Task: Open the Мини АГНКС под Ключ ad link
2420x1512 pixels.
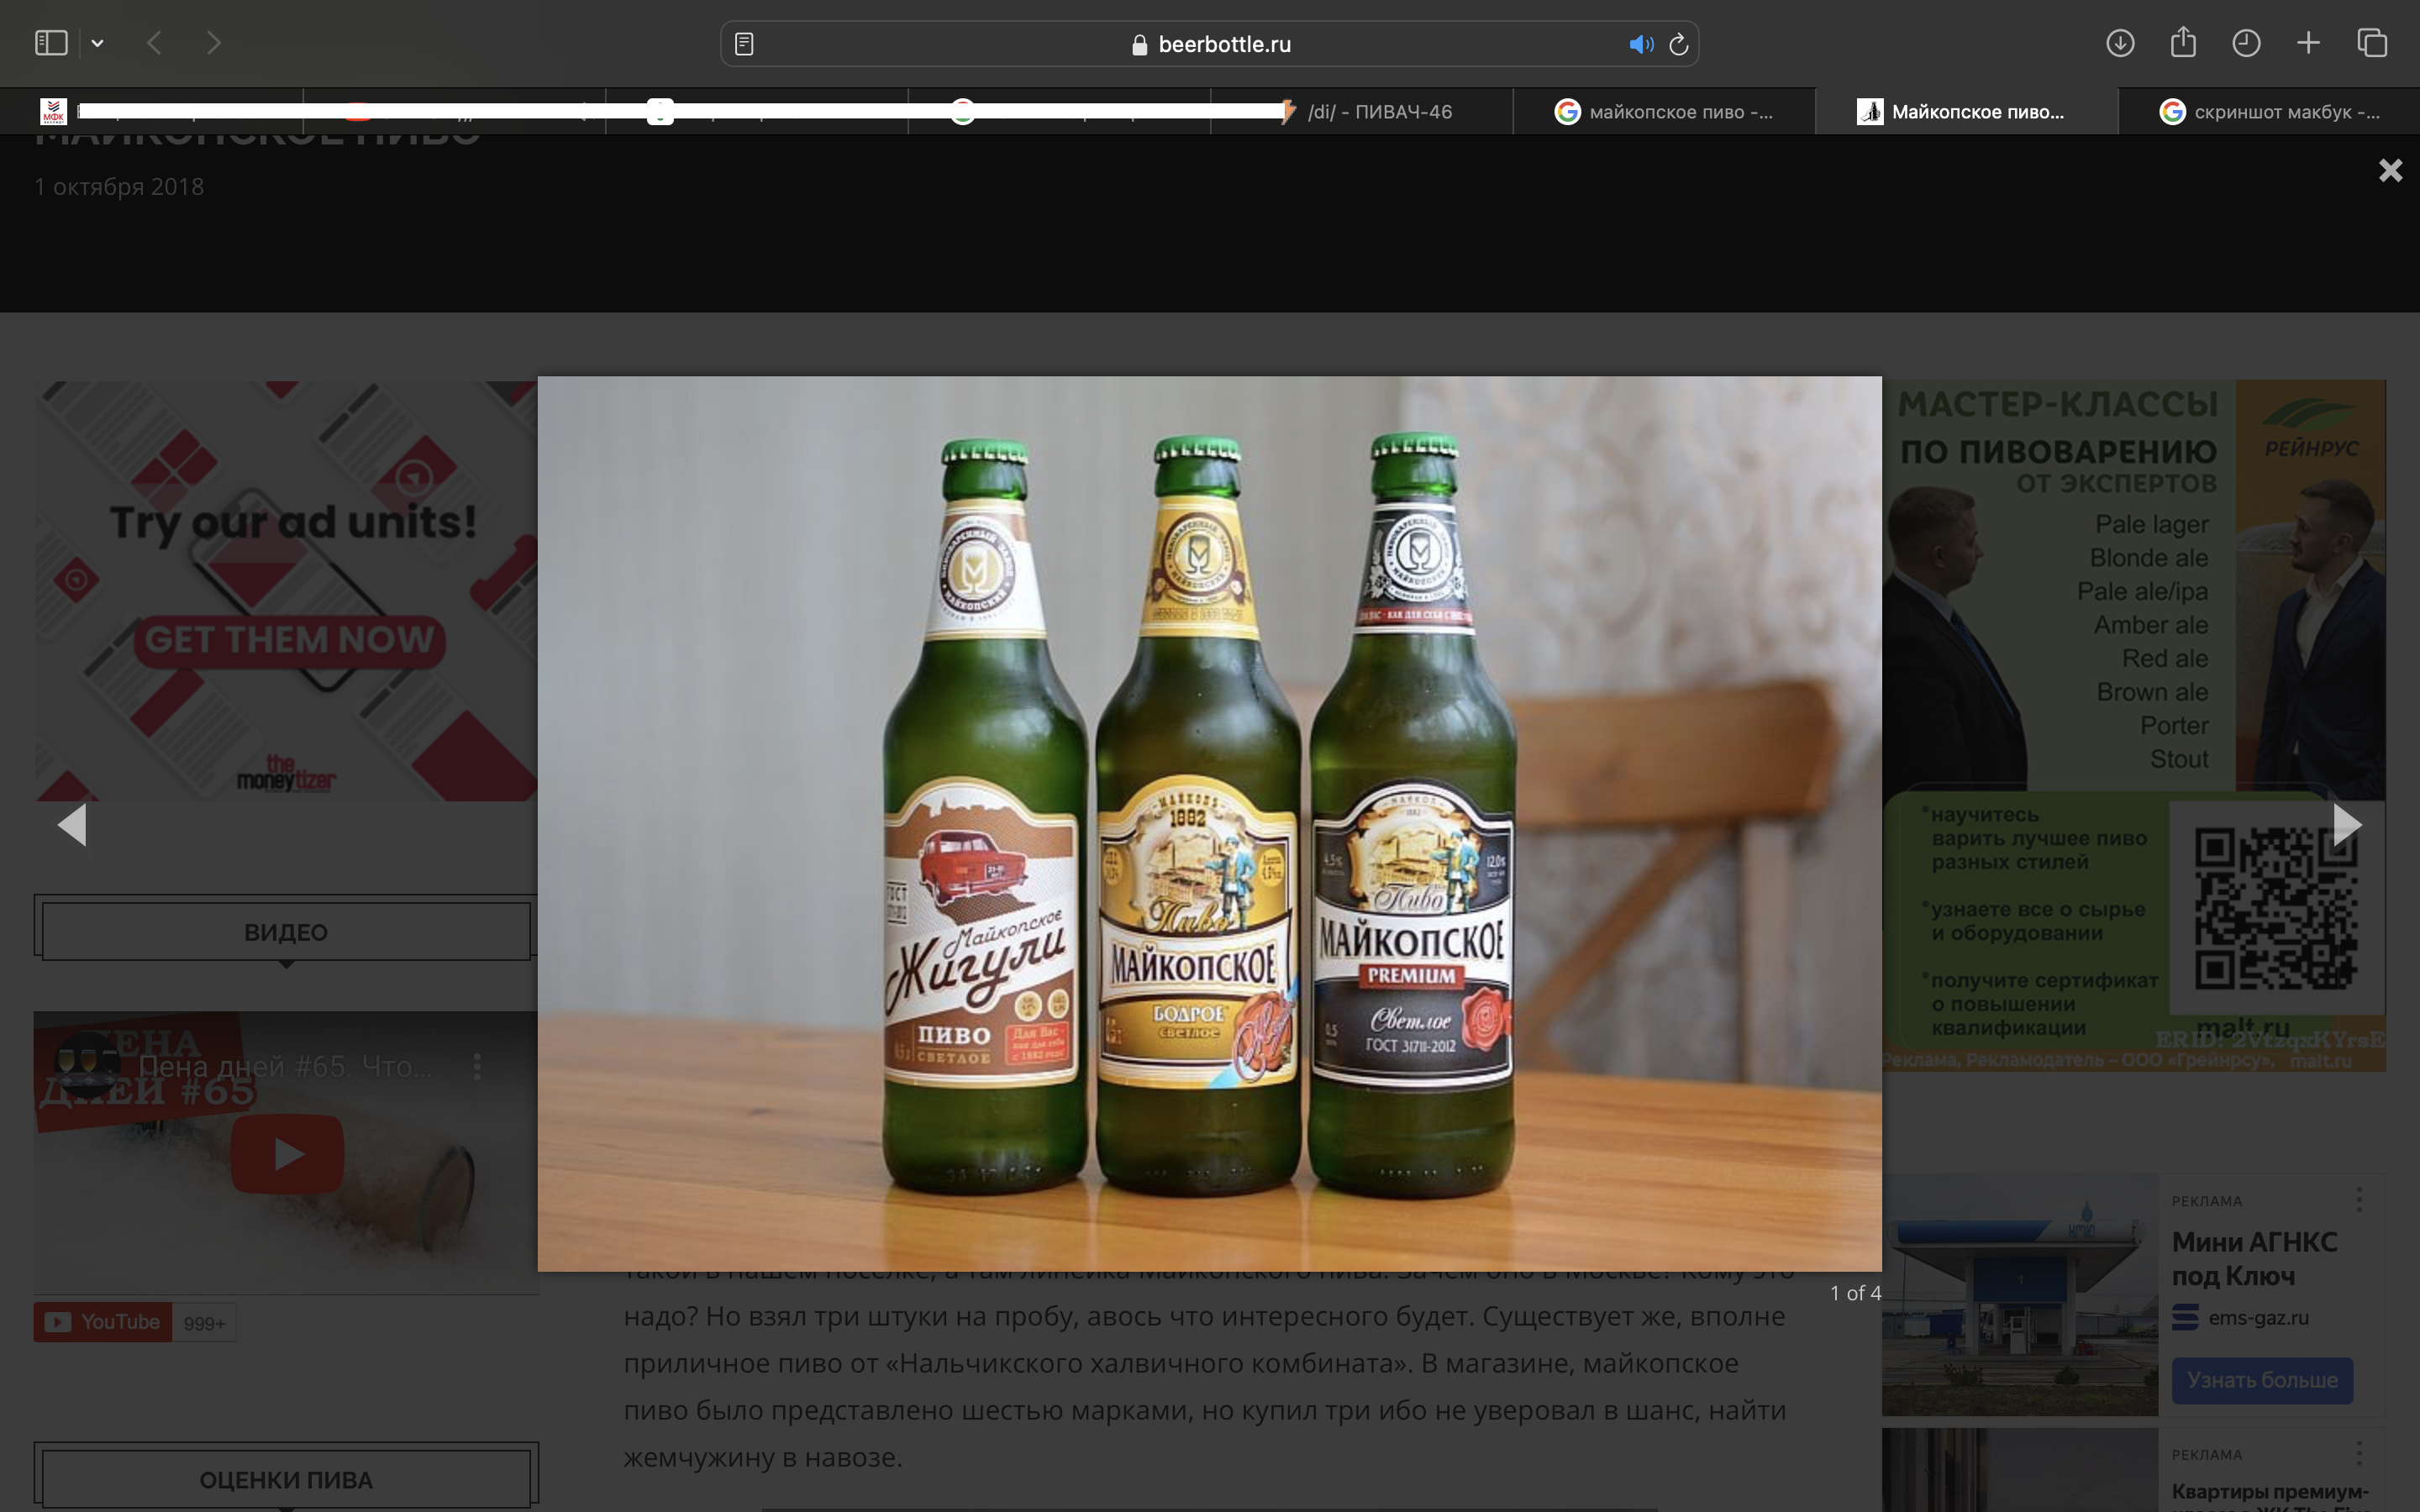Action: click(2254, 1259)
